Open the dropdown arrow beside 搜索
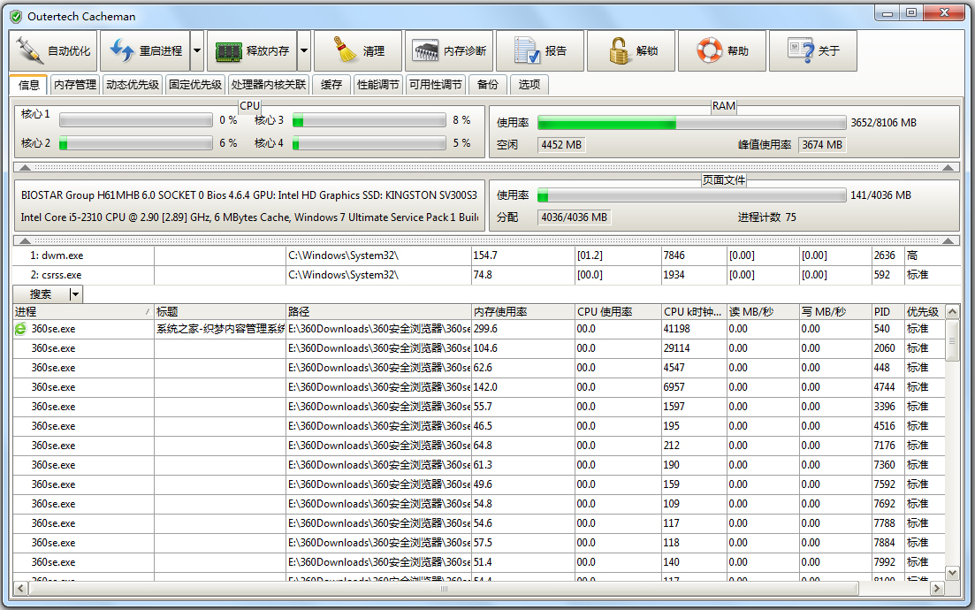Screen dimensions: 975x610 (x=75, y=294)
